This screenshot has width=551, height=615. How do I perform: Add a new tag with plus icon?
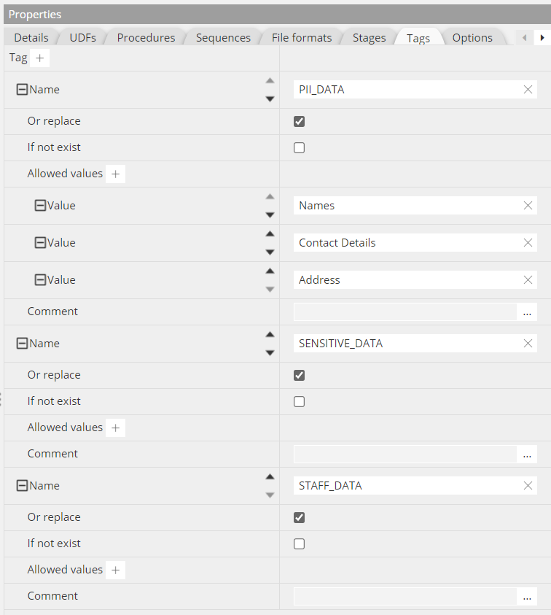[40, 58]
